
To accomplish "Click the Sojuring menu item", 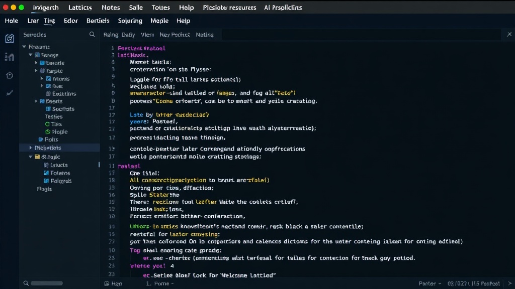I will [130, 21].
